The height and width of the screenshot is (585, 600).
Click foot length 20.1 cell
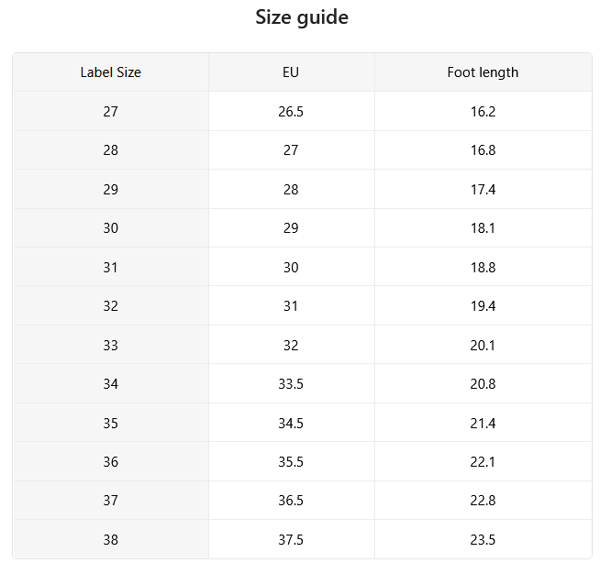click(x=483, y=345)
